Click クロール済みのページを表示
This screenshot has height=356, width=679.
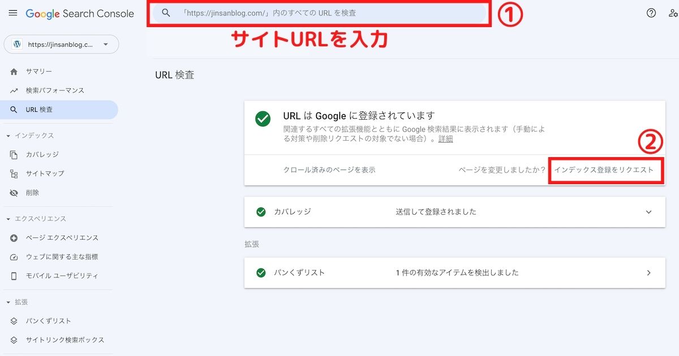(329, 170)
